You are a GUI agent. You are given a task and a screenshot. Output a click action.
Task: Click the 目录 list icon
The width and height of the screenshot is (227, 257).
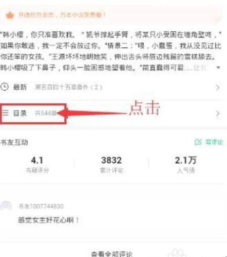(5, 113)
